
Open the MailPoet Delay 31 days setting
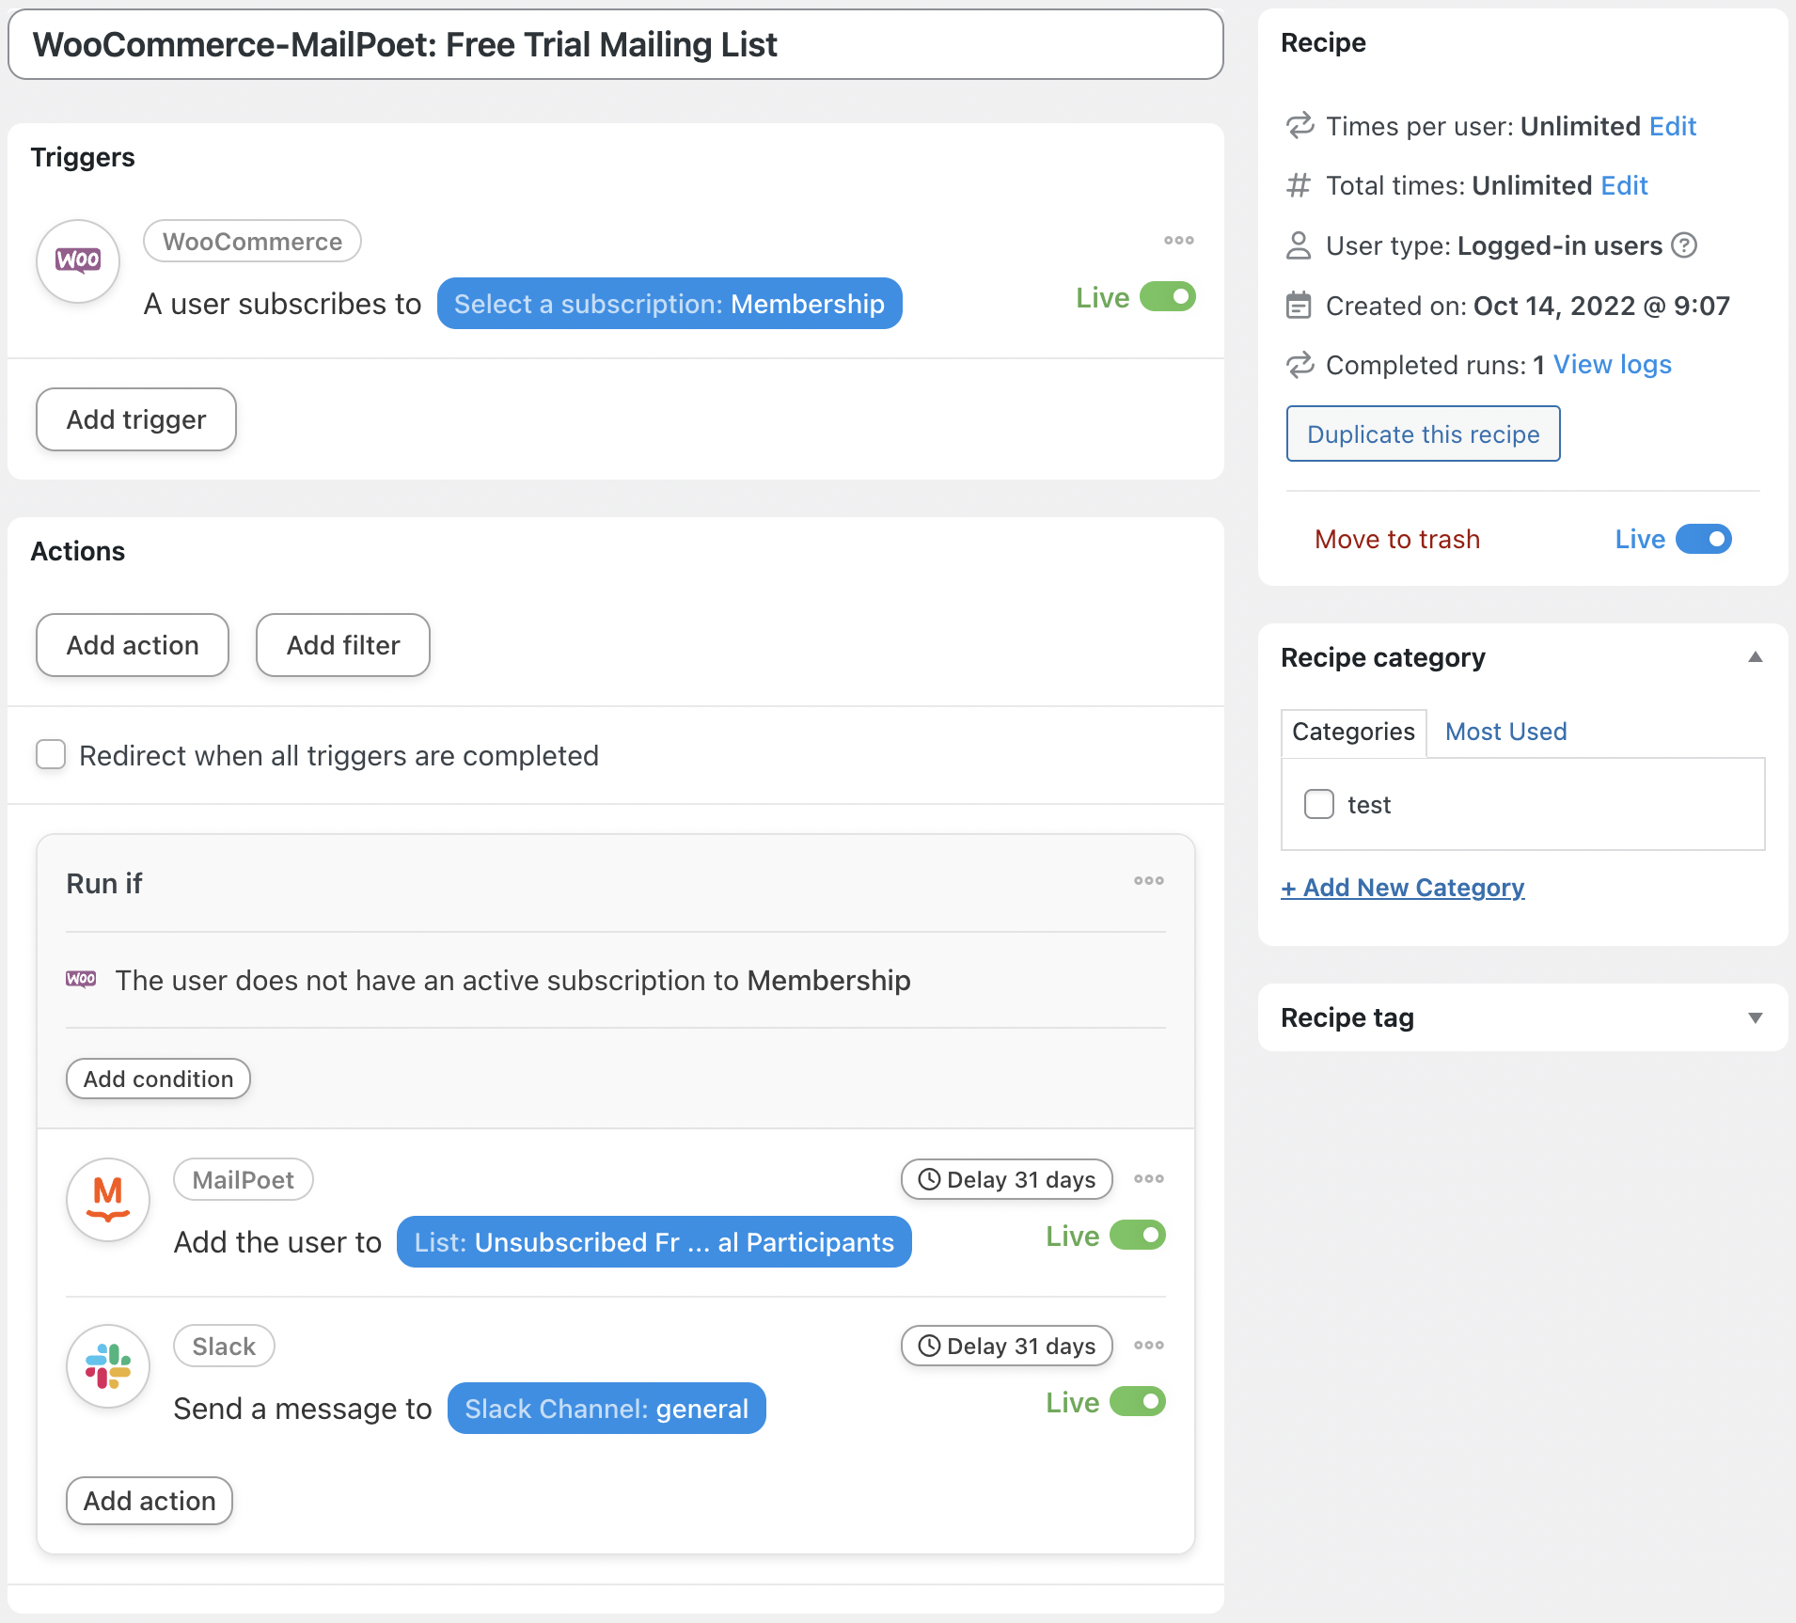click(1007, 1179)
